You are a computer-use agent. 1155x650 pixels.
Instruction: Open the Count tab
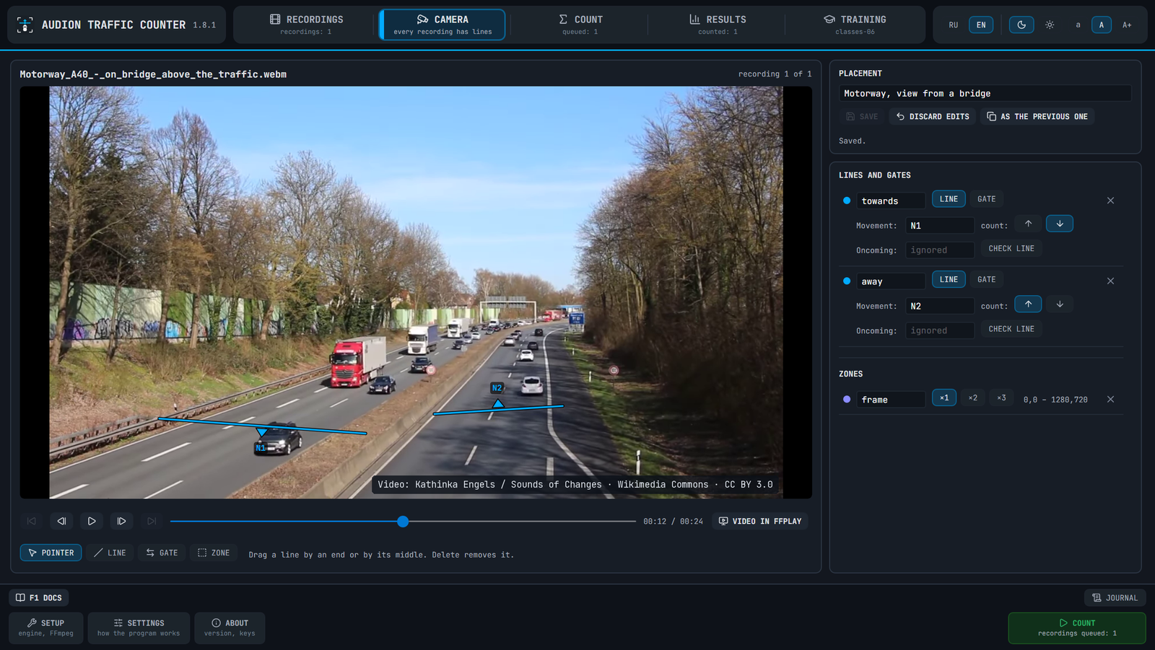coord(580,25)
